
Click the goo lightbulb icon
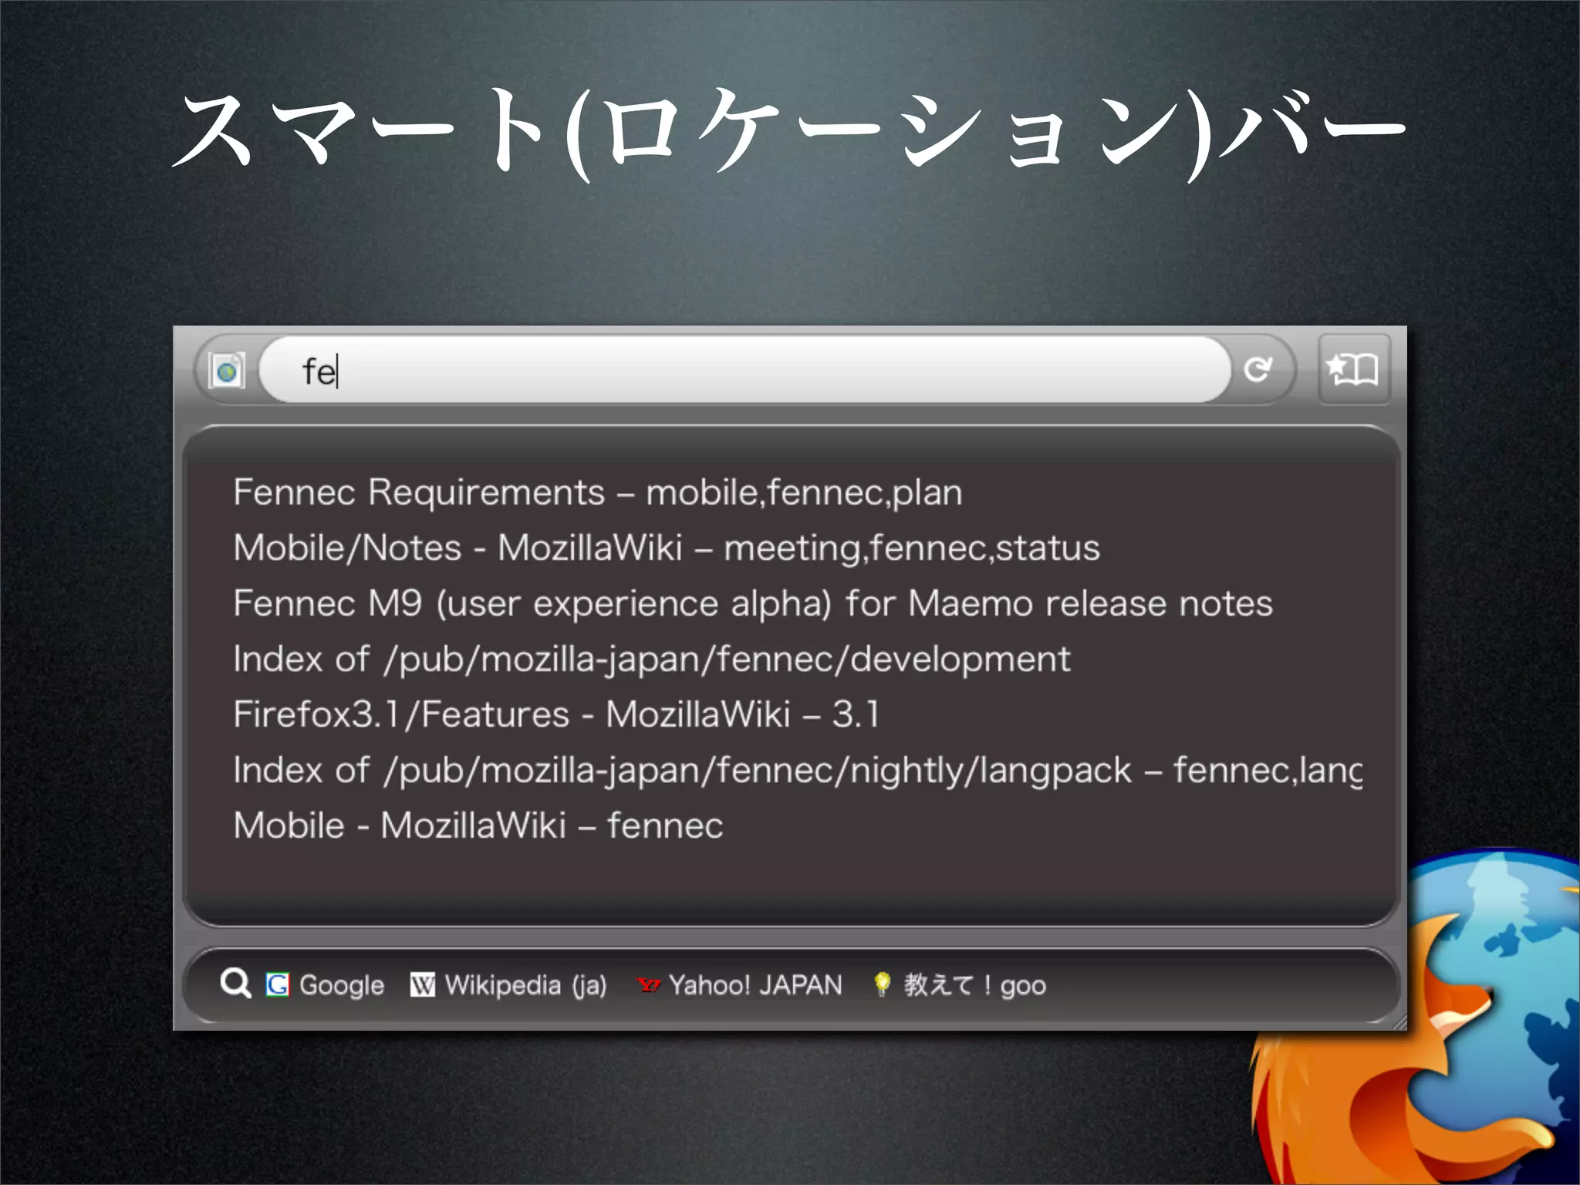[882, 984]
